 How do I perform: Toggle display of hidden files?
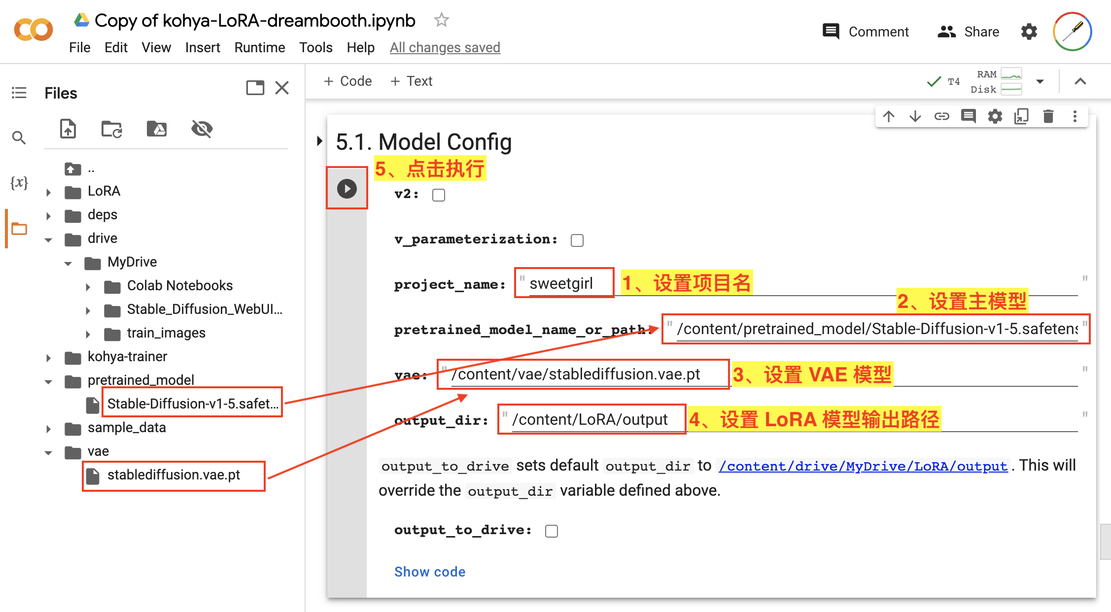pos(202,129)
